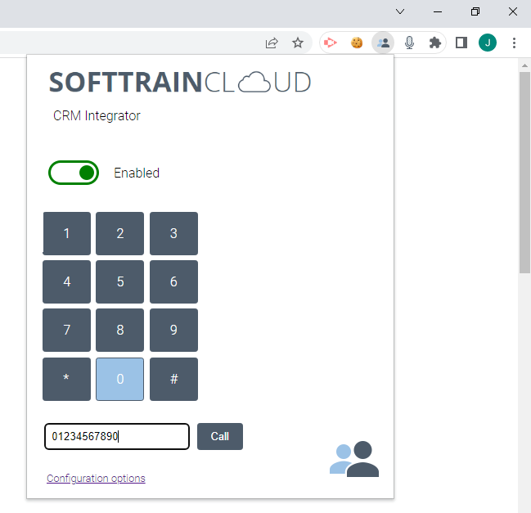This screenshot has height=513, width=531.
Task: Bookmark this page with the star icon
Action: click(298, 43)
